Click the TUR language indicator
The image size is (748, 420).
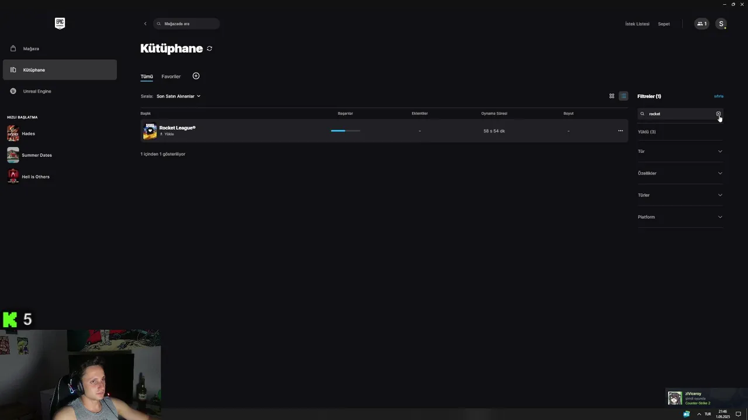pyautogui.click(x=708, y=414)
